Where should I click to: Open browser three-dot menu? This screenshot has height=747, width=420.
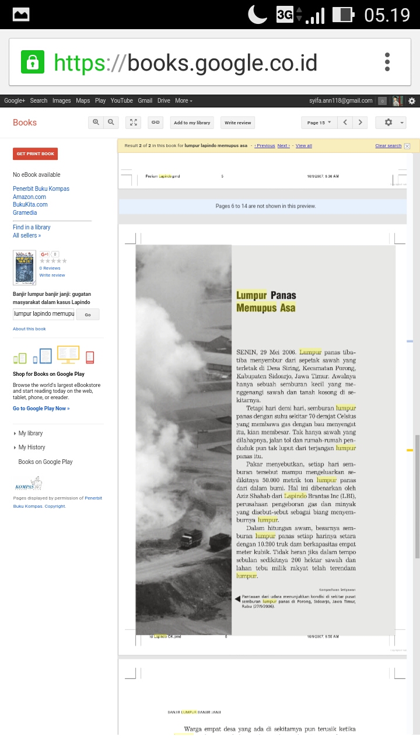pos(387,62)
